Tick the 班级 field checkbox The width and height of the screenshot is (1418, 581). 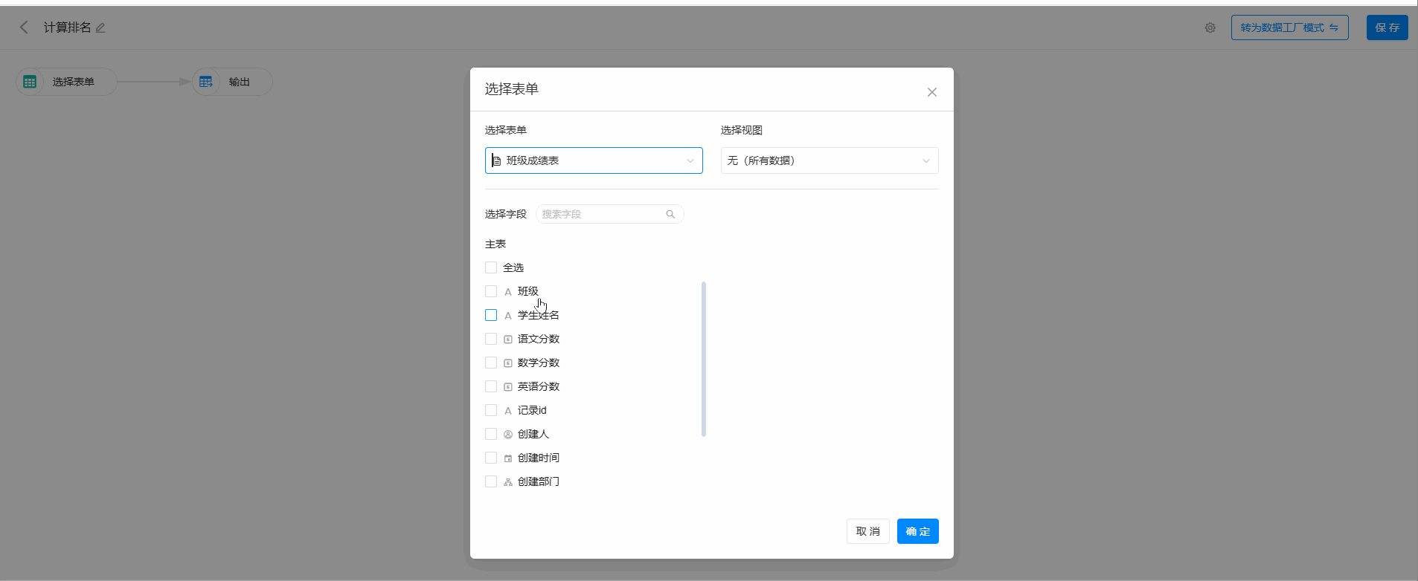tap(491, 291)
